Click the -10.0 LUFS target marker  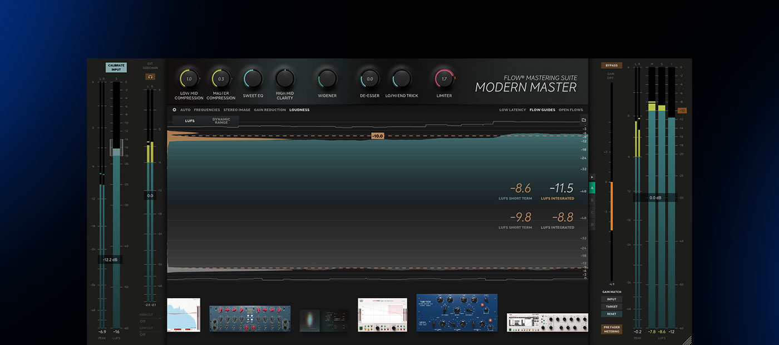[378, 136]
